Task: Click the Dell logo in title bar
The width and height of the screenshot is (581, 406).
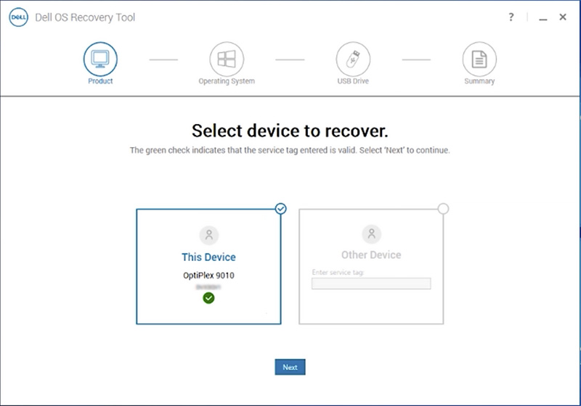Action: (19, 17)
